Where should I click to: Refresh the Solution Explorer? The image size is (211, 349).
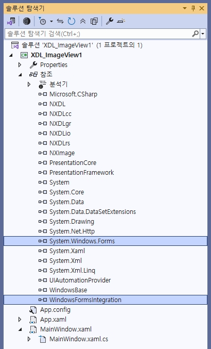(72, 21)
